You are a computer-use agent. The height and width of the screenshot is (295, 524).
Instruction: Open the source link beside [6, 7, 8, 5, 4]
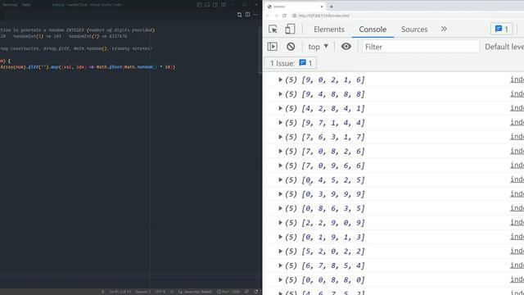click(x=517, y=265)
